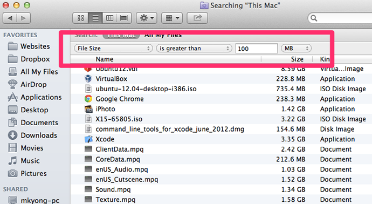Open the gear Action menu
Image resolution: width=372 pixels, height=204 pixels.
point(147,18)
